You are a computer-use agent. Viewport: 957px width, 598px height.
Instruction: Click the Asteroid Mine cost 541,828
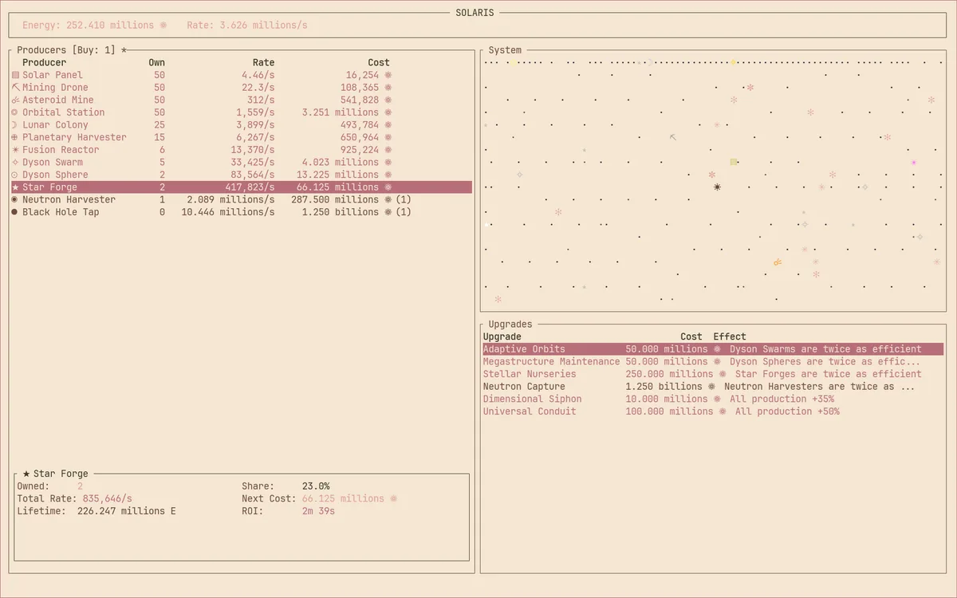tap(360, 100)
